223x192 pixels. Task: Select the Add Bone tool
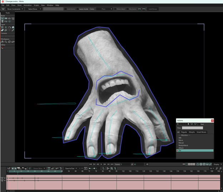point(9,19)
